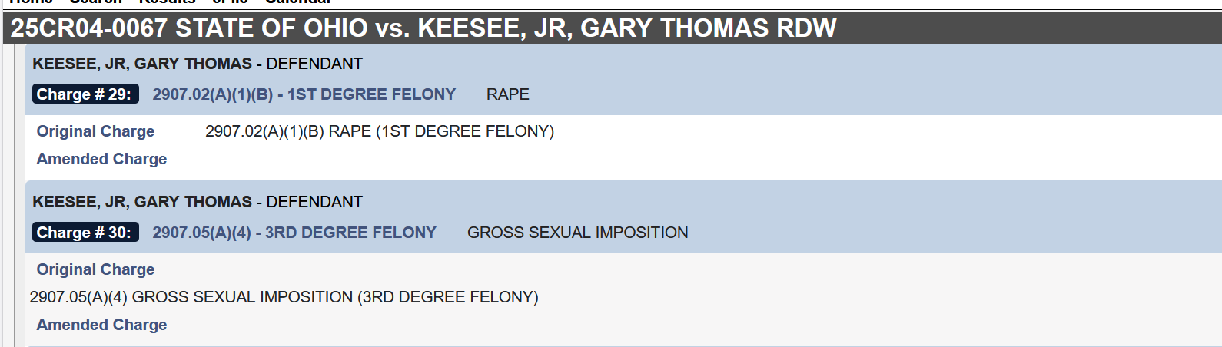Open the 2907.02(A)(1)(B) 1st Degree Felony link
1222x347 pixels.
point(304,94)
